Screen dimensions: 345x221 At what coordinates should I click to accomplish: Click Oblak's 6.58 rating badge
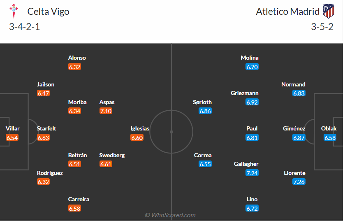click(x=330, y=138)
